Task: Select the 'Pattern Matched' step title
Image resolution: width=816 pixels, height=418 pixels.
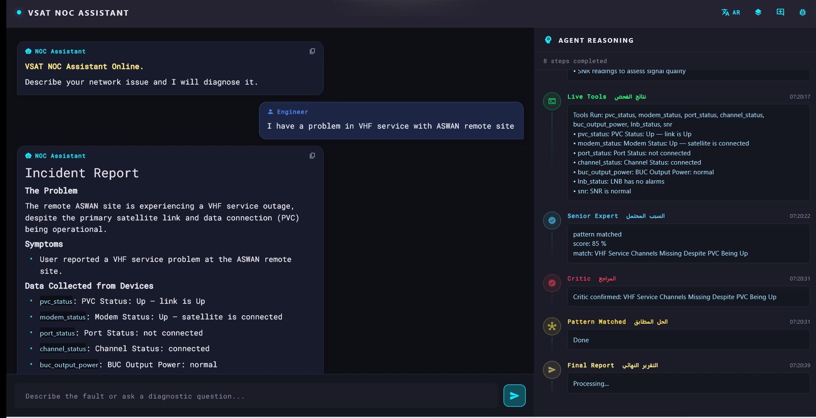Action: [x=596, y=322]
